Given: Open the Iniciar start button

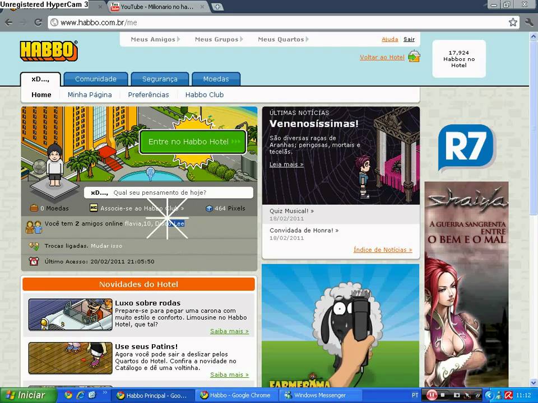Looking at the screenshot, I should pos(28,395).
